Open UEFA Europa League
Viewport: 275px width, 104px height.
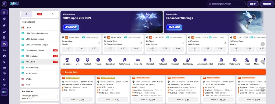pyautogui.click(x=40, y=39)
